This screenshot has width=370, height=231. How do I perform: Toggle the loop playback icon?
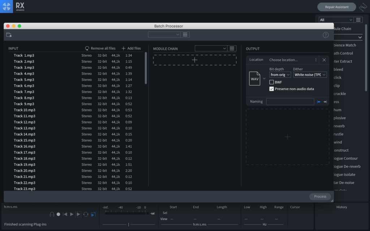pos(86,214)
